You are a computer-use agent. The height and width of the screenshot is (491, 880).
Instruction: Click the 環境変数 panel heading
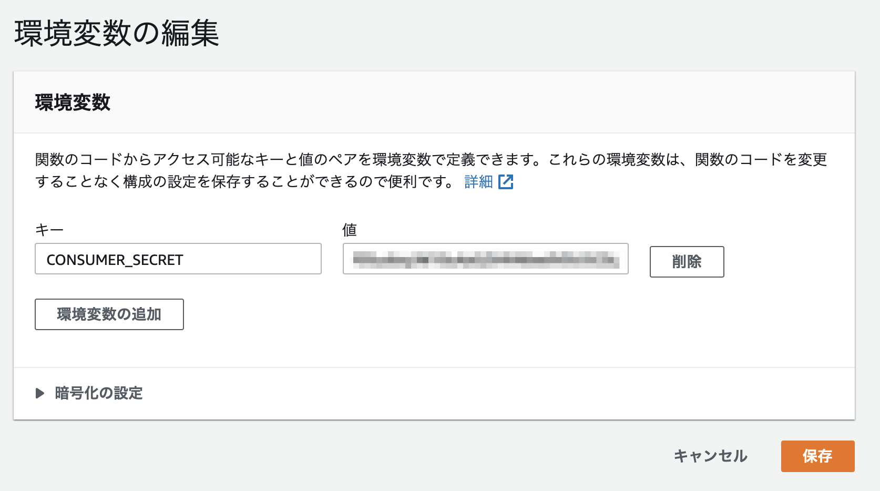(73, 103)
